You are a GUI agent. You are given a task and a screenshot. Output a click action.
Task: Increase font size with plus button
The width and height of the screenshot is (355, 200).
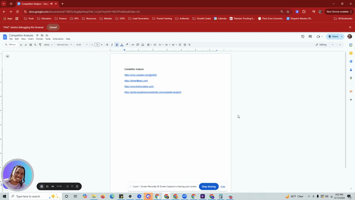coord(102,45)
